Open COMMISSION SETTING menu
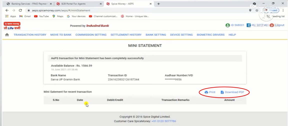The image size is (288, 126). [x=91, y=35]
